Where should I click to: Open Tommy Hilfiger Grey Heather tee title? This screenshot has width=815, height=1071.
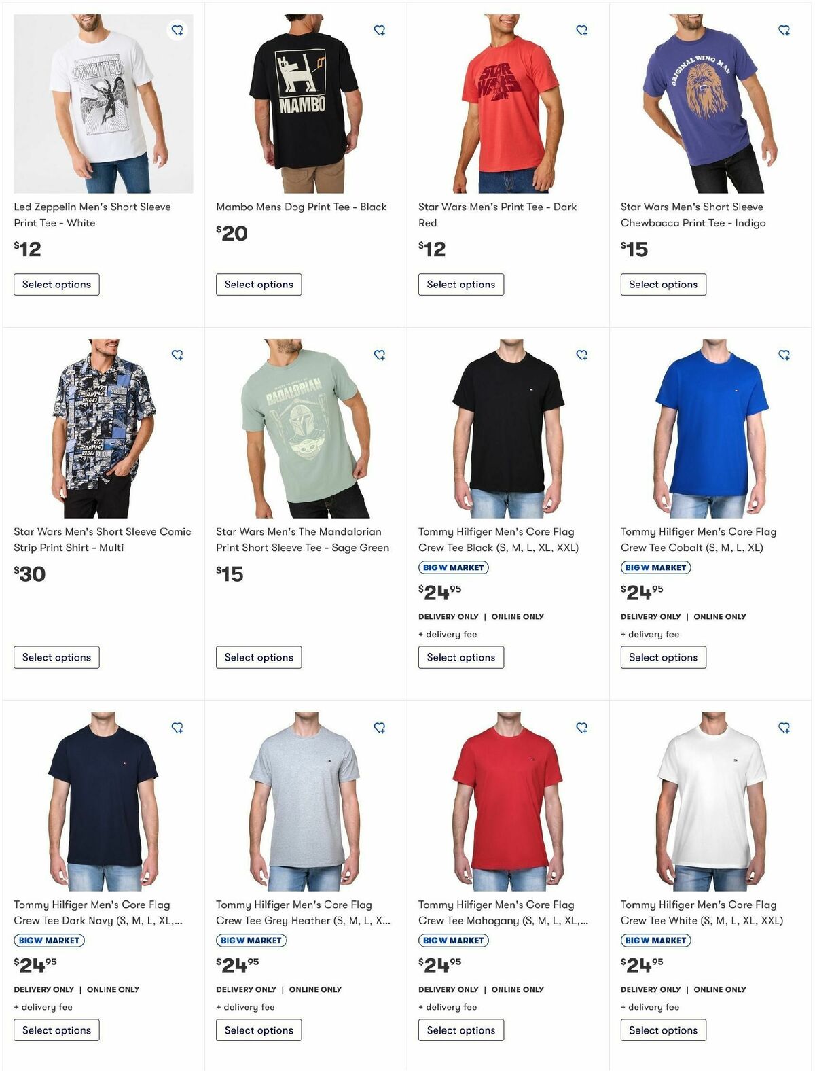pos(303,913)
